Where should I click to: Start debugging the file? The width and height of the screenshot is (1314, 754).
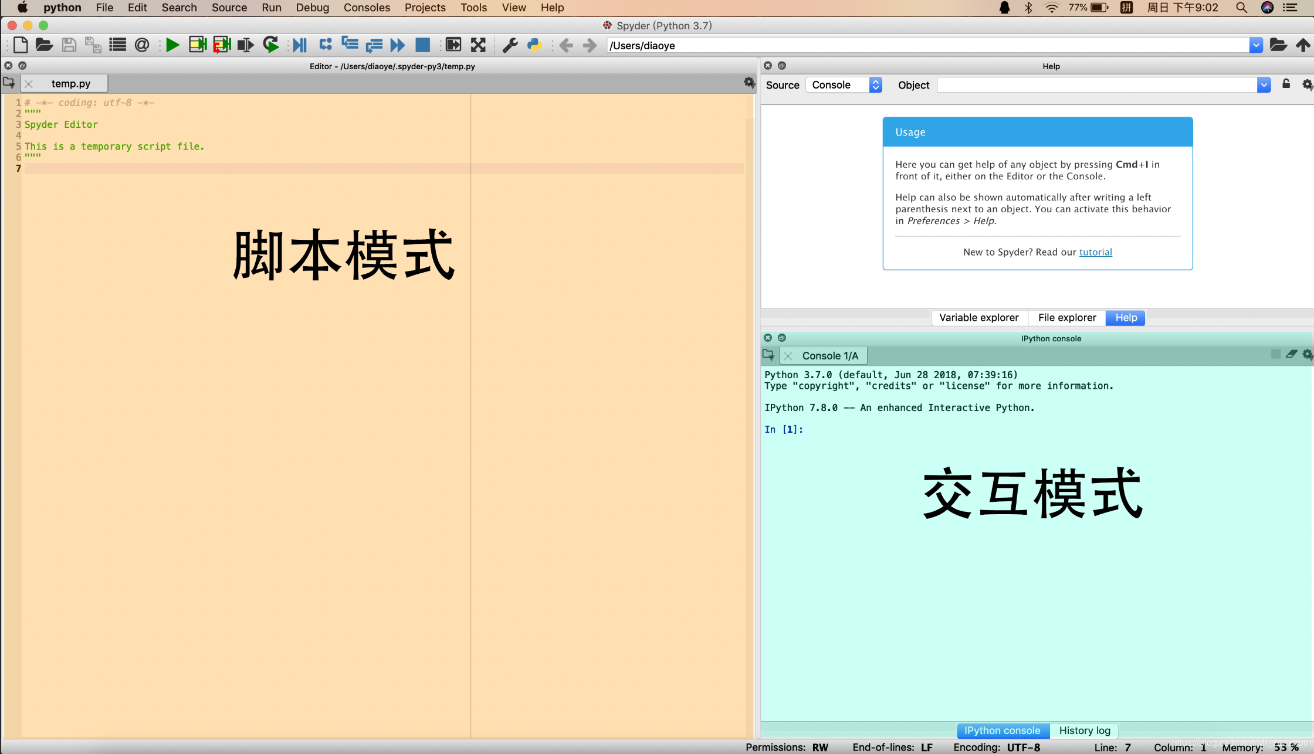tap(300, 45)
